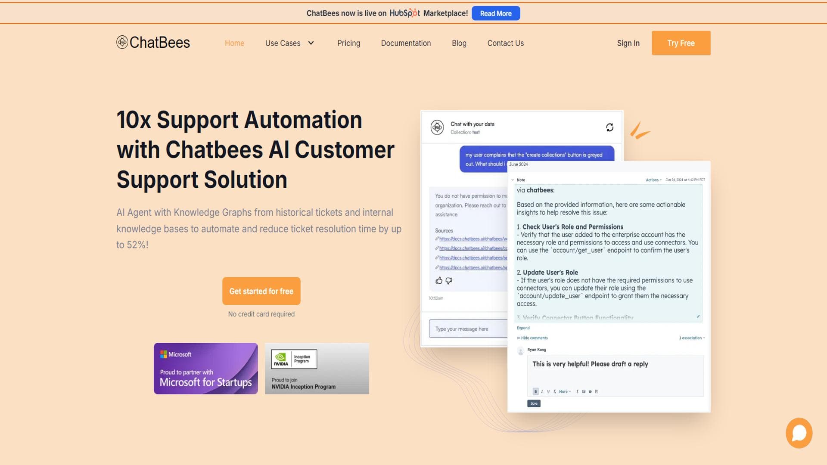
Task: Open the 1 association dropdown
Action: (692, 338)
